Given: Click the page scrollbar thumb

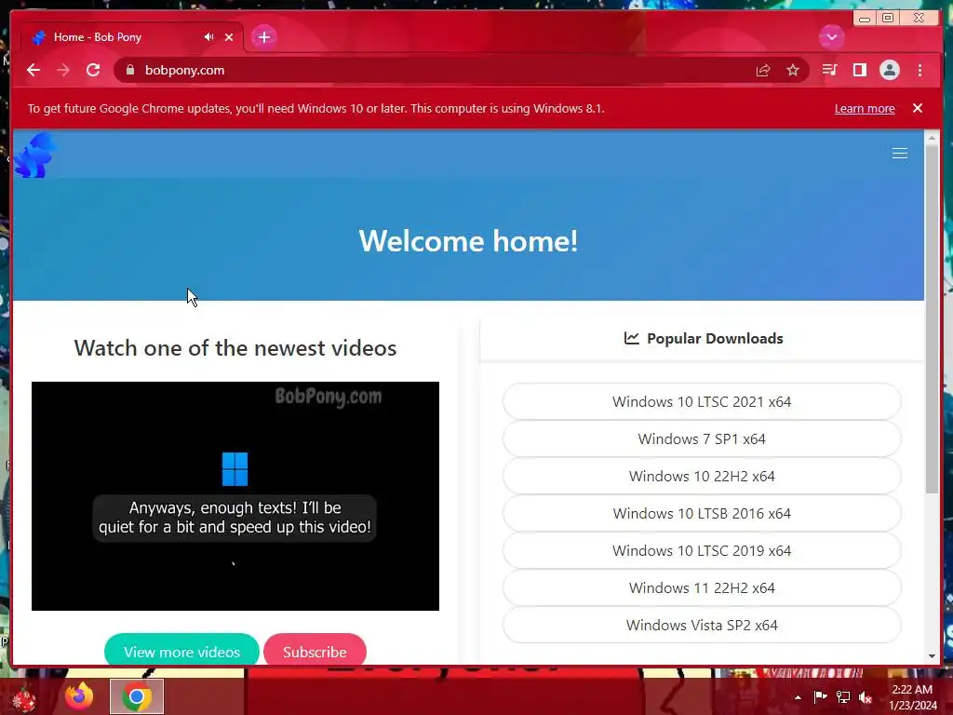Looking at the screenshot, I should pos(932,320).
